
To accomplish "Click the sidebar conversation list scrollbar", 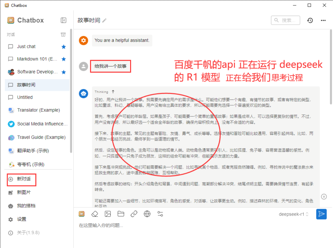I will pos(71,91).
